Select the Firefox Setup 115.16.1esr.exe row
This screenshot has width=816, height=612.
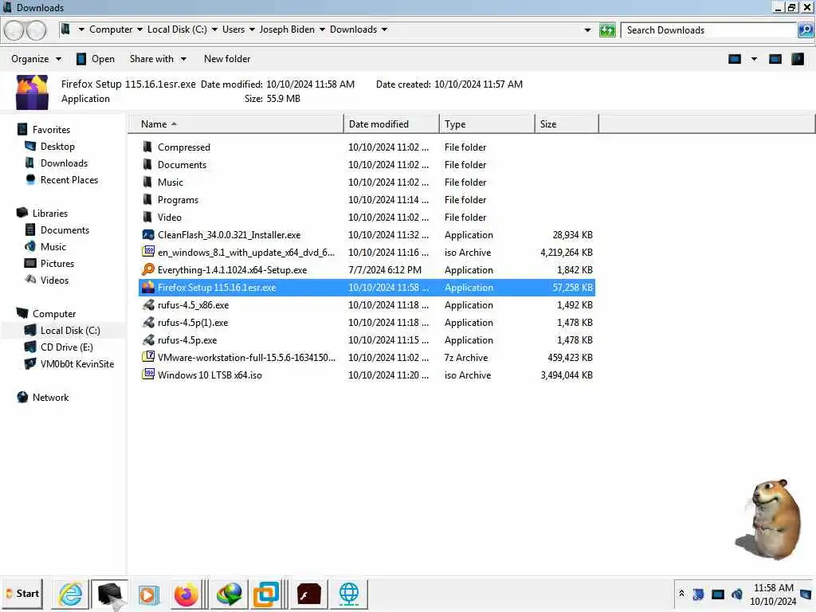click(367, 287)
